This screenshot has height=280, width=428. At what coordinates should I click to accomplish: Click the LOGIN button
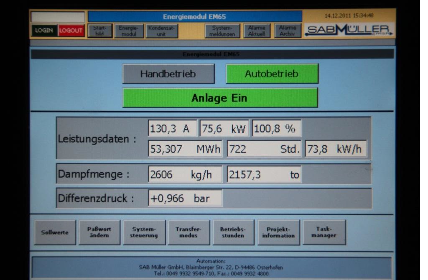(44, 30)
